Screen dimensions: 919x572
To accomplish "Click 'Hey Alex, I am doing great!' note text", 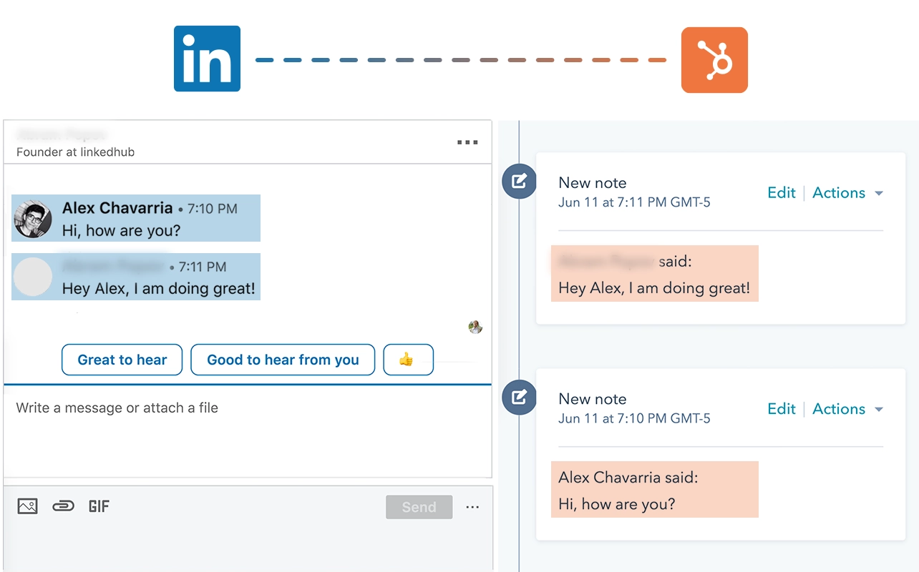I will click(654, 289).
